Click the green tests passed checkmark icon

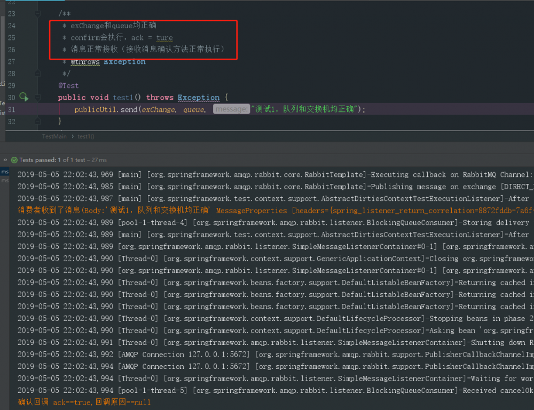(14, 160)
